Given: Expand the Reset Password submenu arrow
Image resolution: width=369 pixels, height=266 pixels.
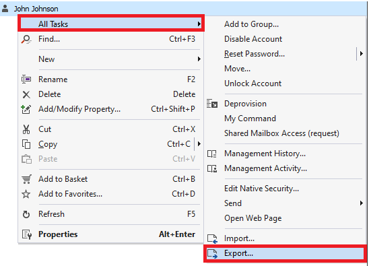Looking at the screenshot, I should pos(361,54).
